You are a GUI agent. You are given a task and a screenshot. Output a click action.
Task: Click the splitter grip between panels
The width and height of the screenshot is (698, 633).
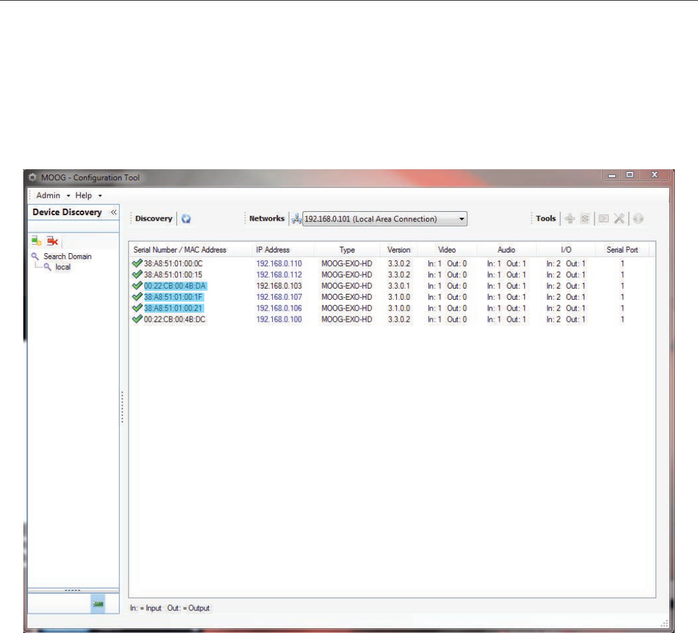(x=122, y=406)
